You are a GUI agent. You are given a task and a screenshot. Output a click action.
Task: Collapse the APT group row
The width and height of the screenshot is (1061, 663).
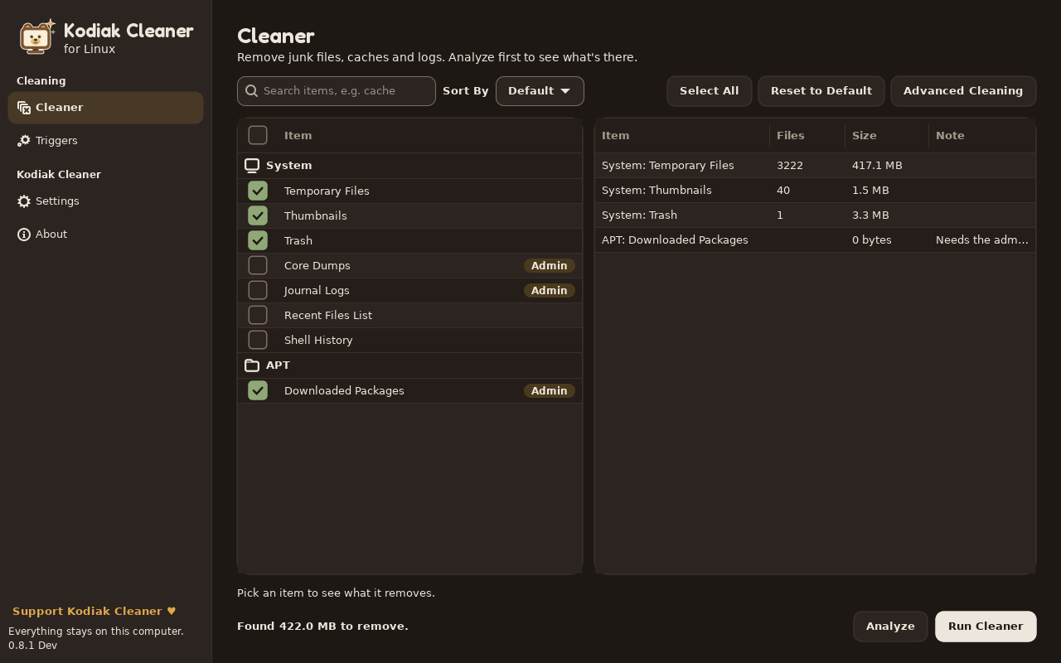(x=409, y=365)
